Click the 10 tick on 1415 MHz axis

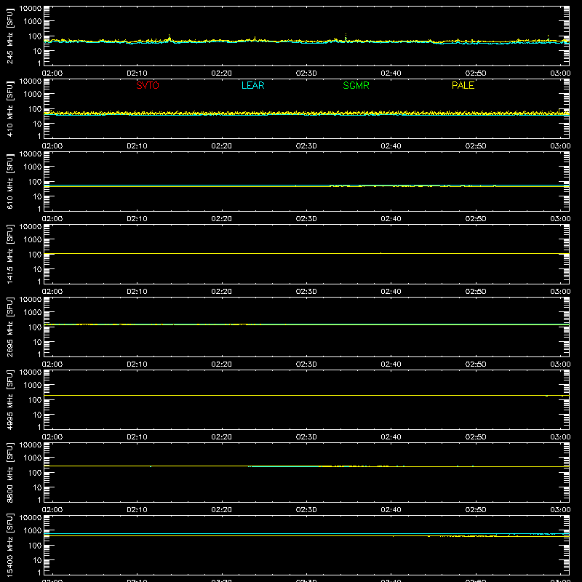[37, 269]
